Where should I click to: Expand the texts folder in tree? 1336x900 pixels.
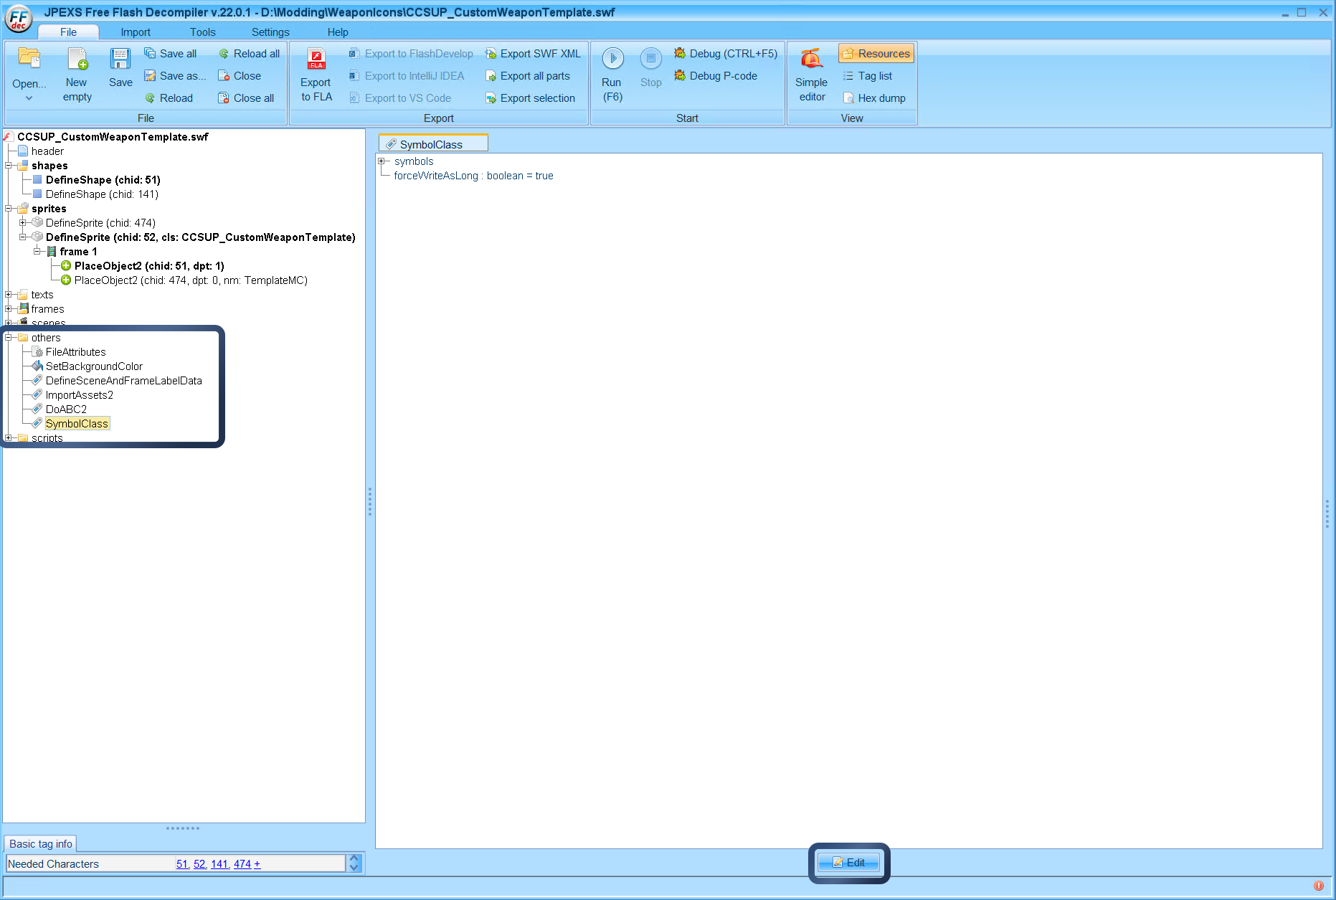[x=9, y=295]
